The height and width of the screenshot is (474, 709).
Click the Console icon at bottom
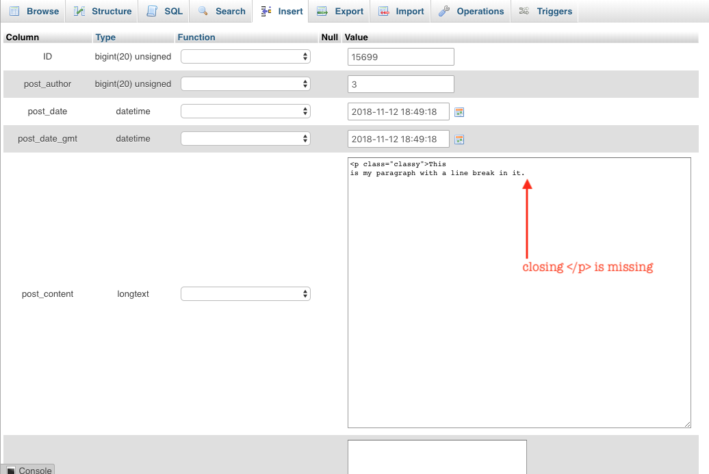(11, 471)
